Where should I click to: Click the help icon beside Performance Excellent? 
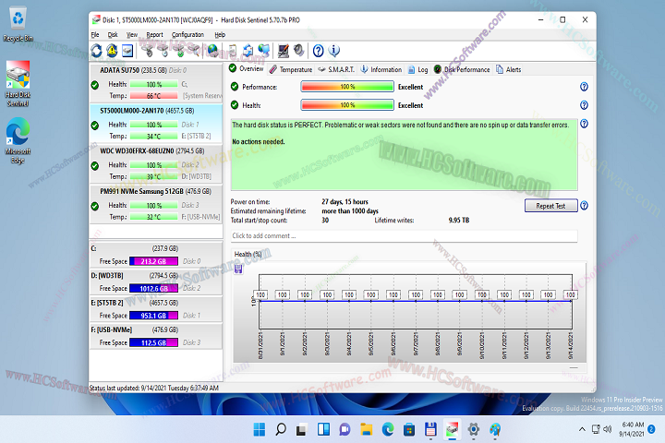pos(584,87)
